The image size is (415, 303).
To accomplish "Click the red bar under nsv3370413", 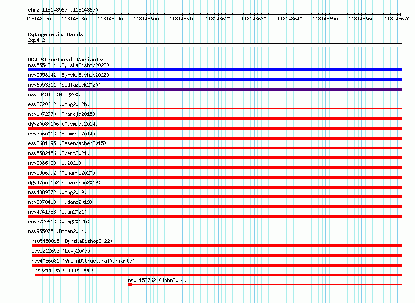I will [214, 207].
